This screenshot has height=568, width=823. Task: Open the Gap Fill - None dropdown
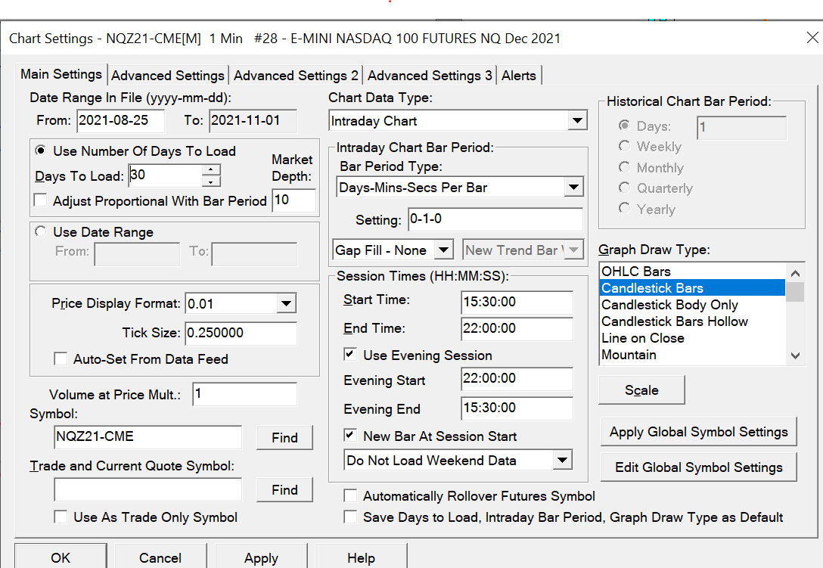click(443, 250)
